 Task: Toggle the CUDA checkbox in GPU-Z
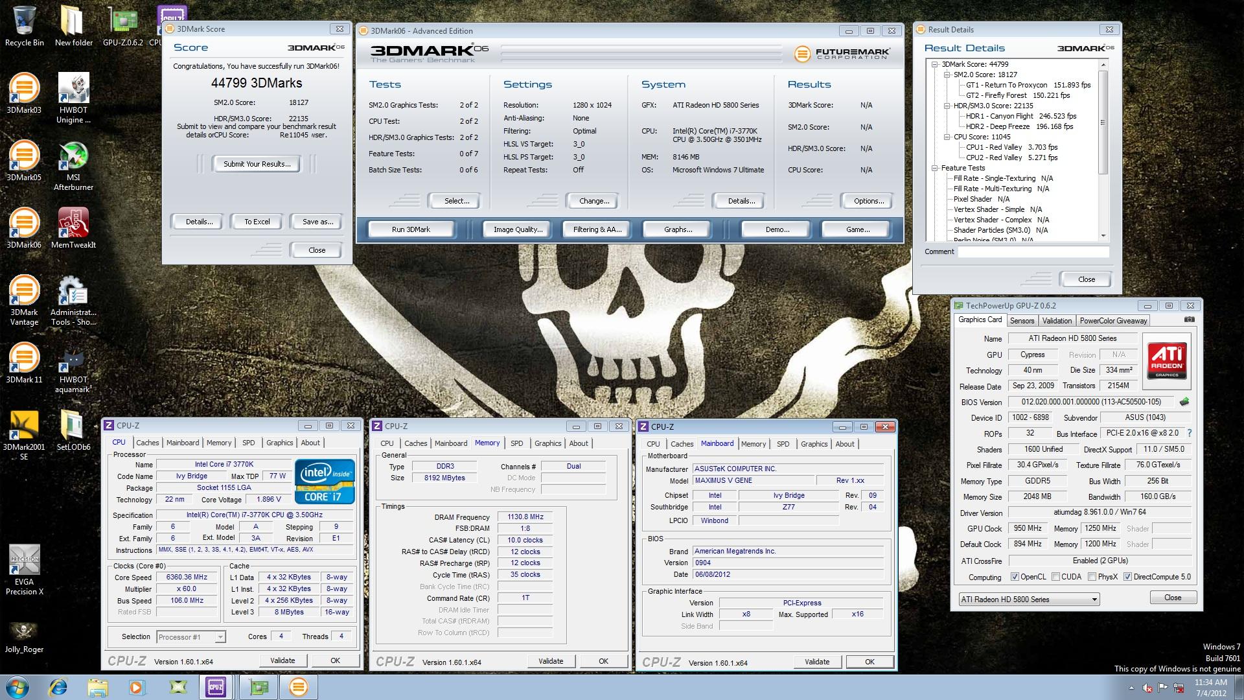pyautogui.click(x=1055, y=577)
